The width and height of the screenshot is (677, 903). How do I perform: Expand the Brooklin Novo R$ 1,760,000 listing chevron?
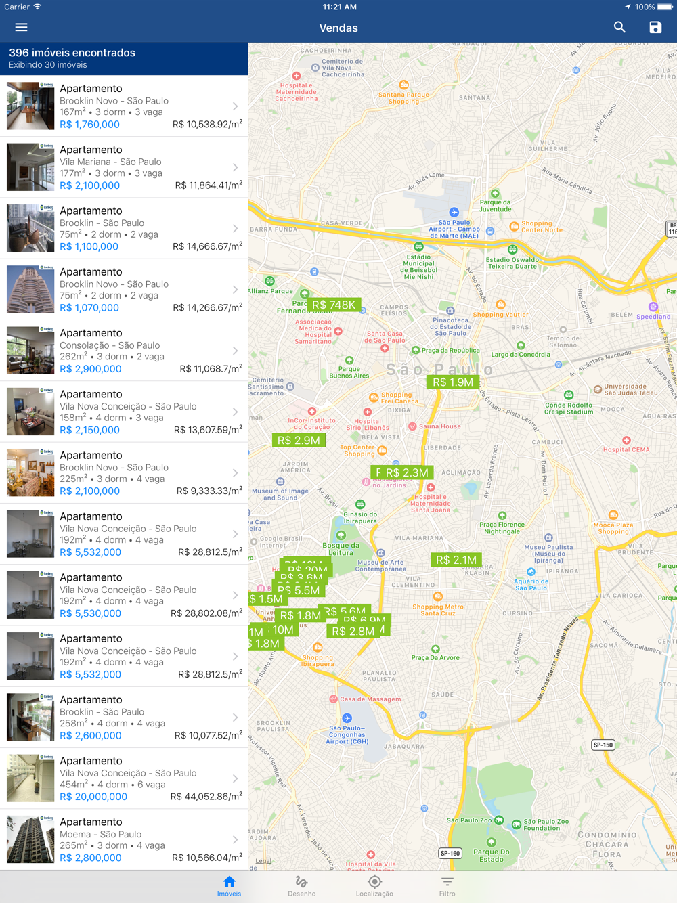coord(235,106)
